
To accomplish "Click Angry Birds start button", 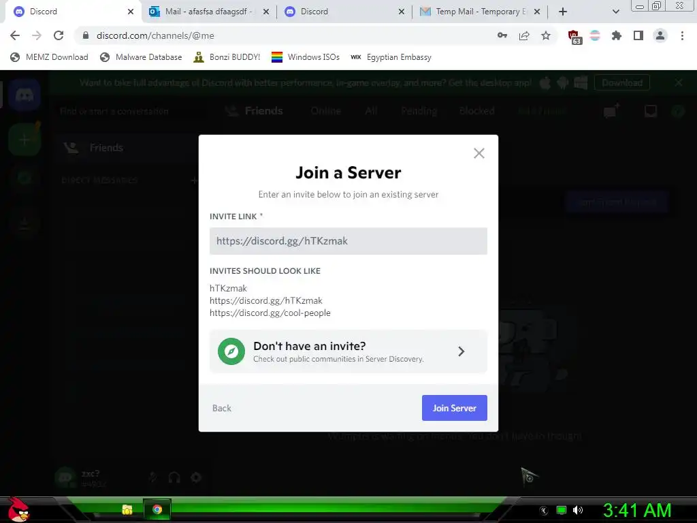I will coord(18,509).
